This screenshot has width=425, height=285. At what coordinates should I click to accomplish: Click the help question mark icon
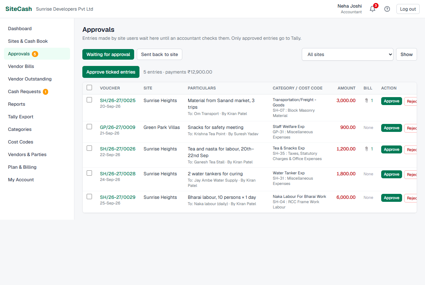point(387,9)
